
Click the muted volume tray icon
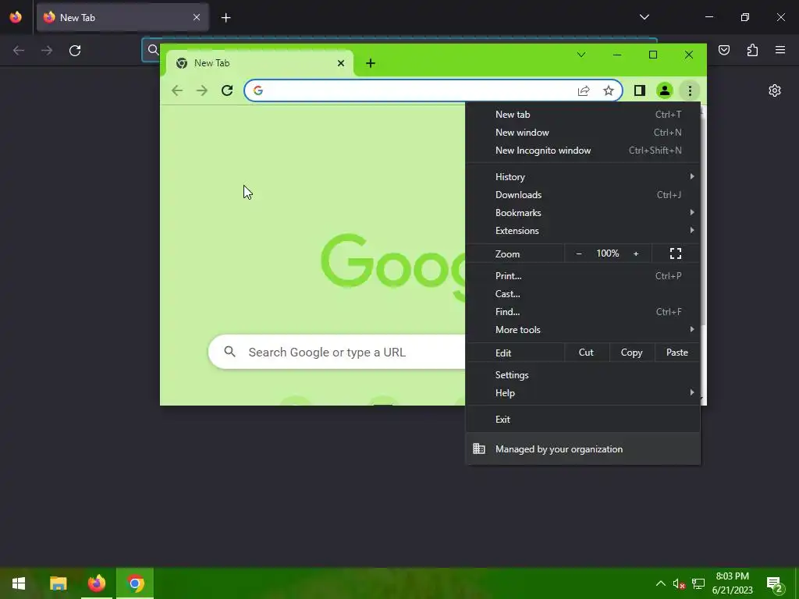tap(679, 583)
